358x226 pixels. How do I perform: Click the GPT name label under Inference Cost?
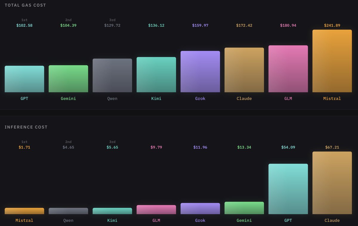click(x=288, y=221)
